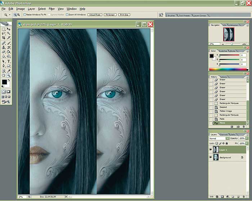Enable Zoom All Windows checkbox
This screenshot has width=252, height=201.
coord(67,15)
